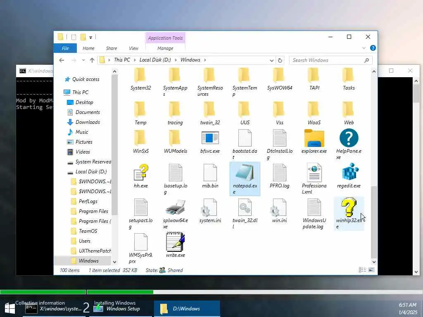The width and height of the screenshot is (423, 317).
Task: Select the PFRO.log file icon
Action: click(x=280, y=173)
